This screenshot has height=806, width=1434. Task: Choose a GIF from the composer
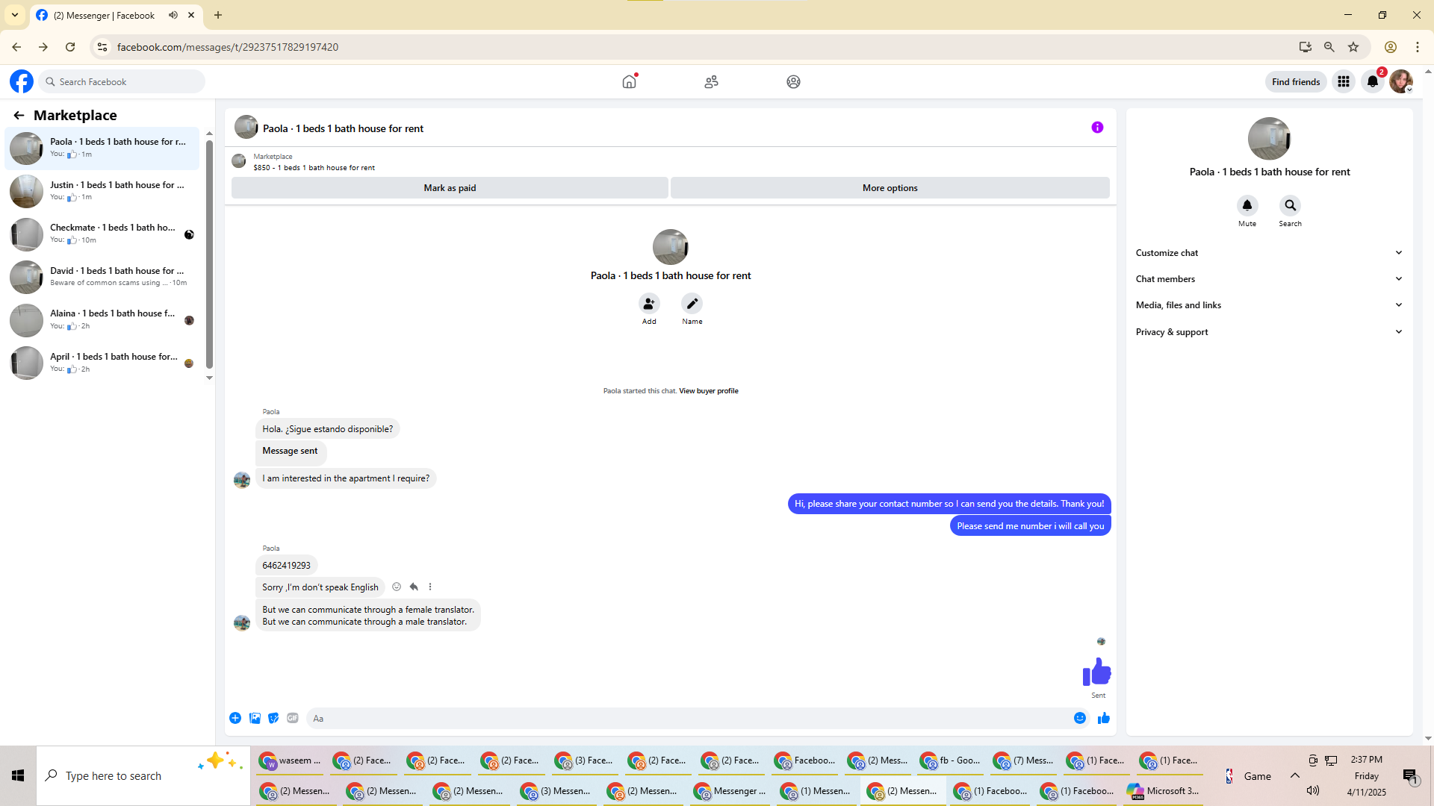(293, 718)
